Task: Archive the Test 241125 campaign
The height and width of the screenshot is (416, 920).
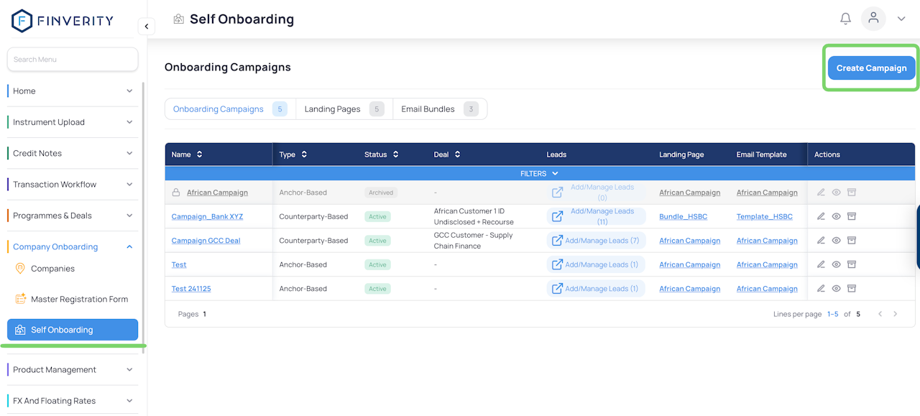Action: (852, 289)
